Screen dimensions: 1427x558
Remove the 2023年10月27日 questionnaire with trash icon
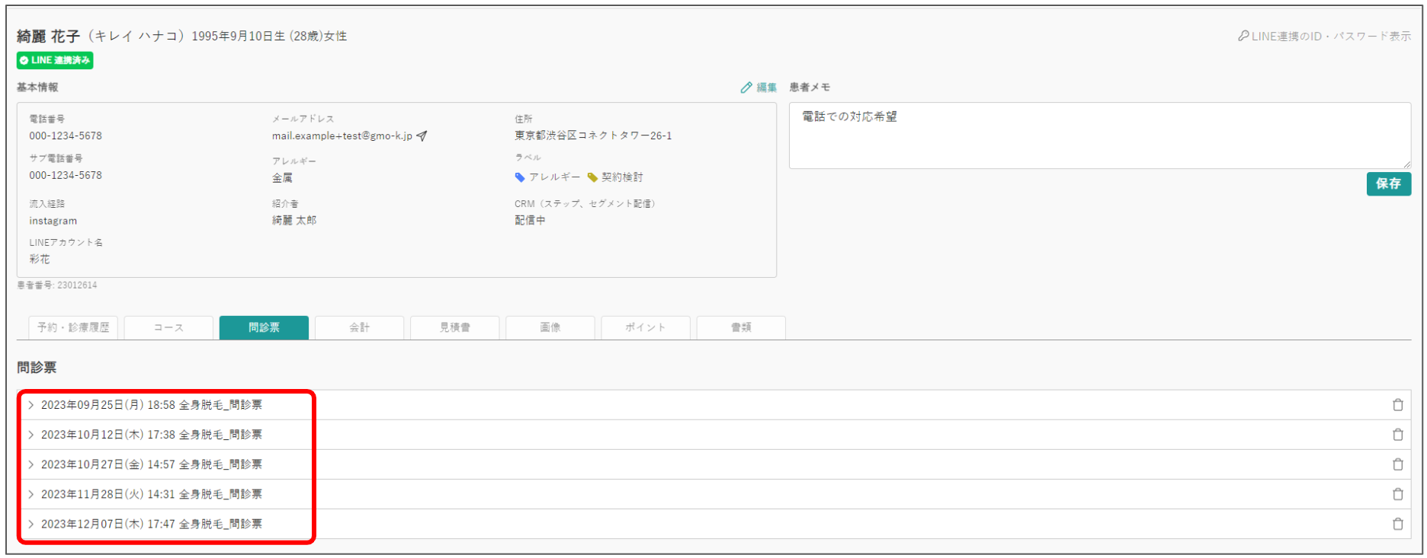(1397, 464)
